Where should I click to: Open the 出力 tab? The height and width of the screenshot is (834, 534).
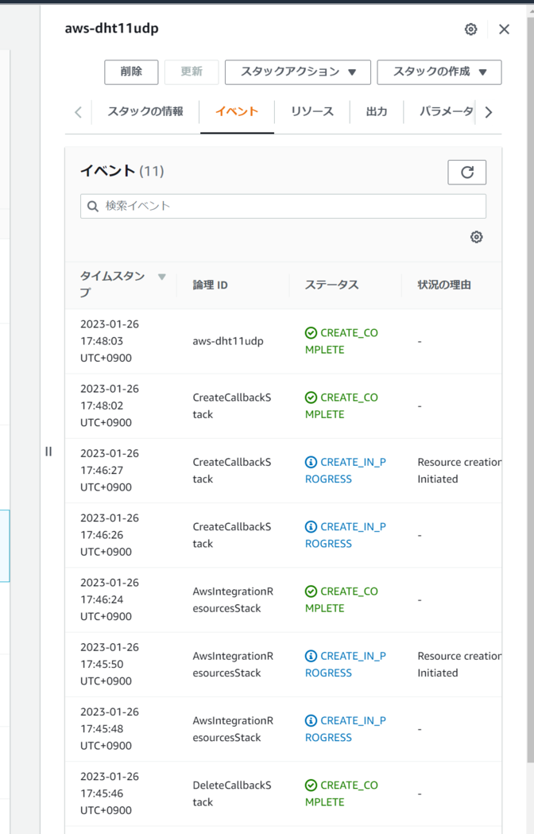[x=377, y=112]
